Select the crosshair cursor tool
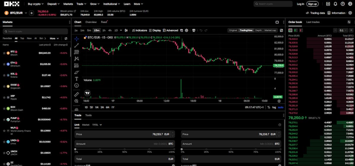The height and width of the screenshot is (166, 355). pos(77,39)
